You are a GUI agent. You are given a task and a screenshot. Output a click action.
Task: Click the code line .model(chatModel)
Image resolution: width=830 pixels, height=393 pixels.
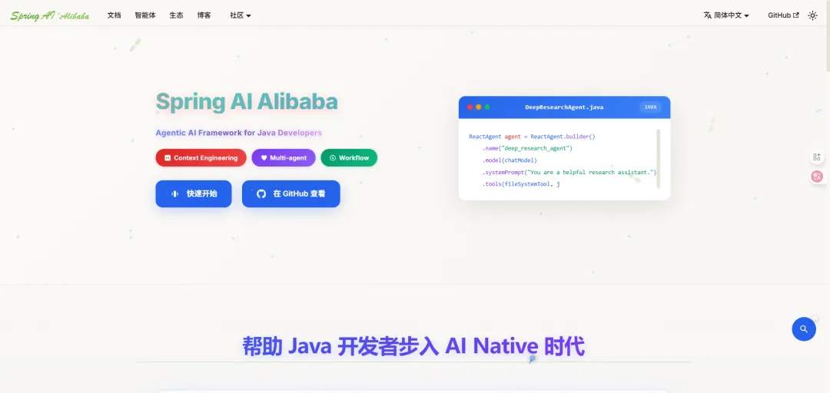coord(510,160)
